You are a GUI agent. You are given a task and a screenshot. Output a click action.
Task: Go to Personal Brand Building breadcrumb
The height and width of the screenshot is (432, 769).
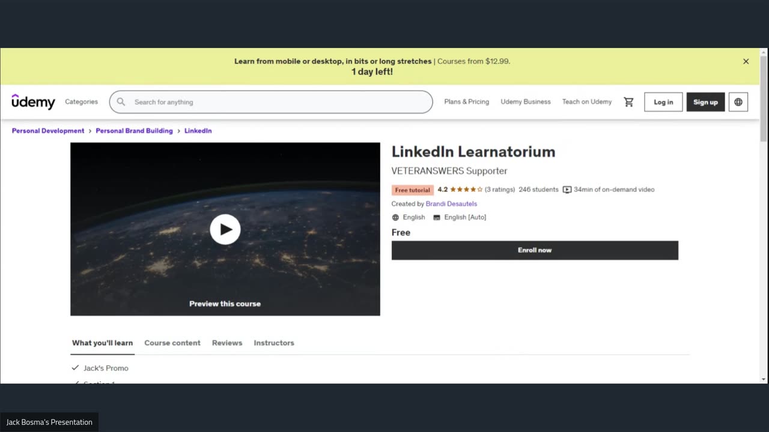coord(134,131)
